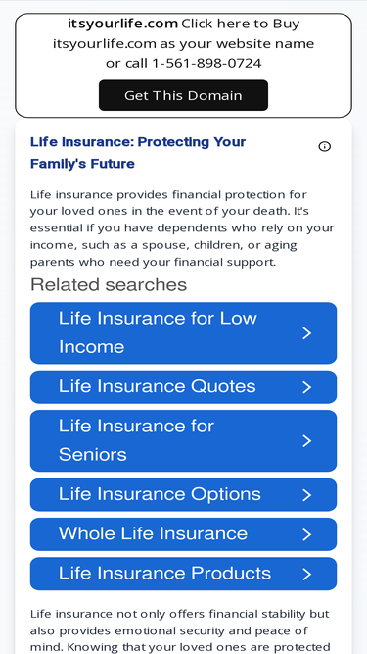The height and width of the screenshot is (654, 367).
Task: Open the Whole Life Insurance search
Action: click(183, 534)
